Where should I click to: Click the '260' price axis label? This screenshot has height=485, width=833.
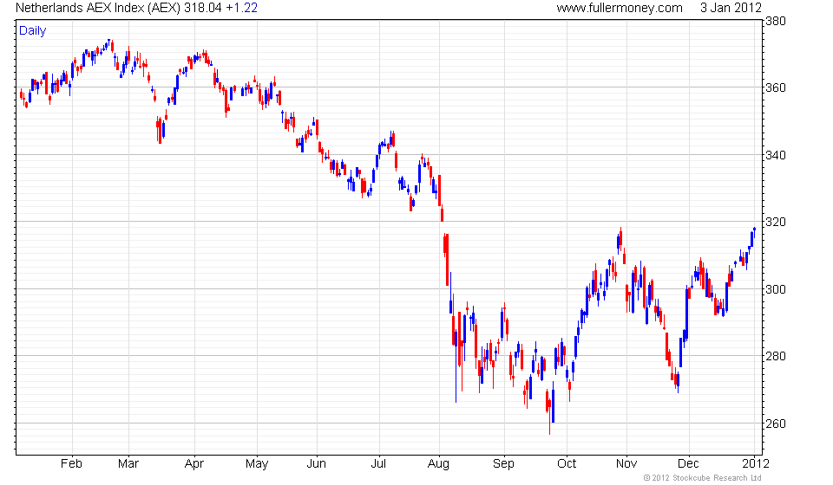775,424
